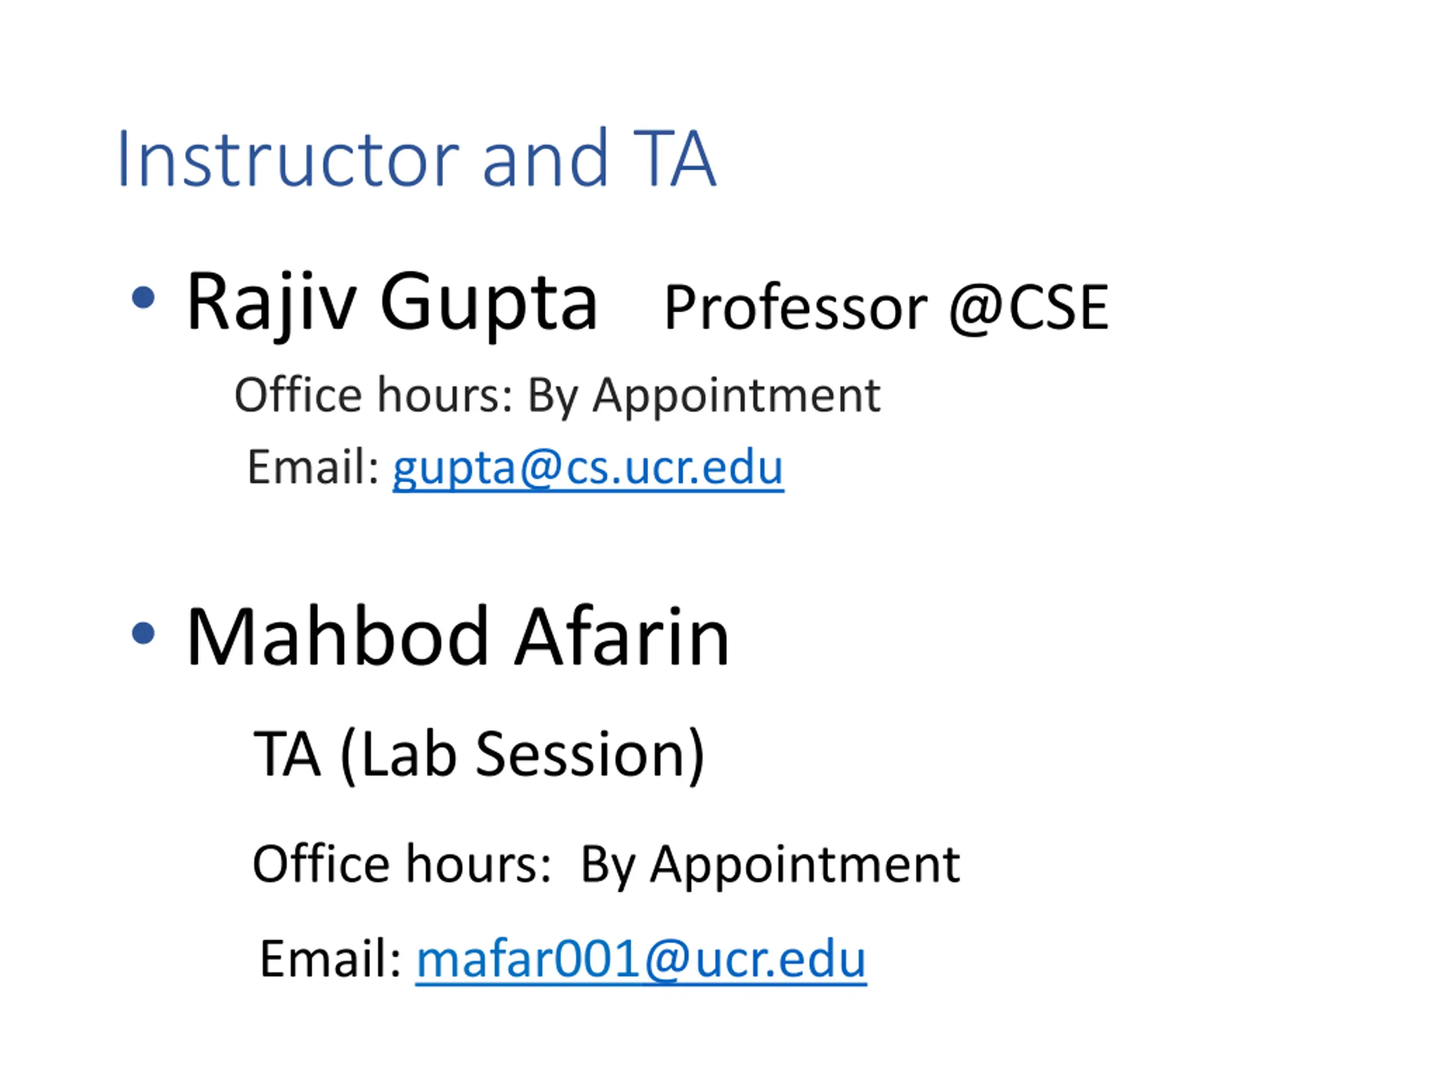Viewport: 1439px width, 1079px height.
Task: Click the word 'Afarin' in the TA name
Action: (x=623, y=637)
